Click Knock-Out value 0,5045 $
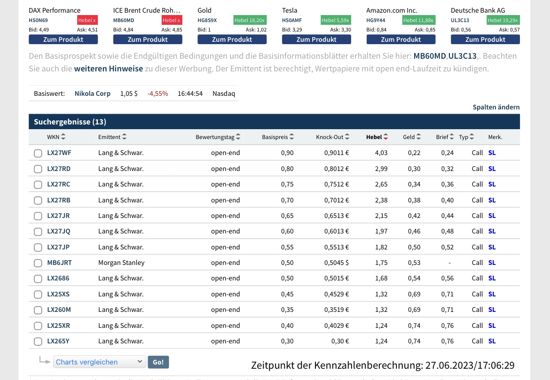Image resolution: width=550 pixels, height=380 pixels. click(337, 263)
